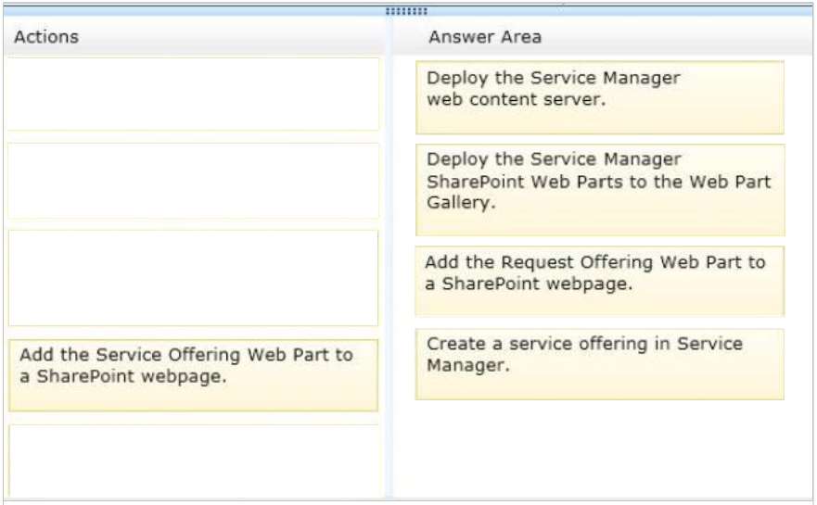Click 'a SharePoint webpage.' text in Request Offering item
Image resolution: width=817 pixels, height=505 pixels.
(529, 284)
